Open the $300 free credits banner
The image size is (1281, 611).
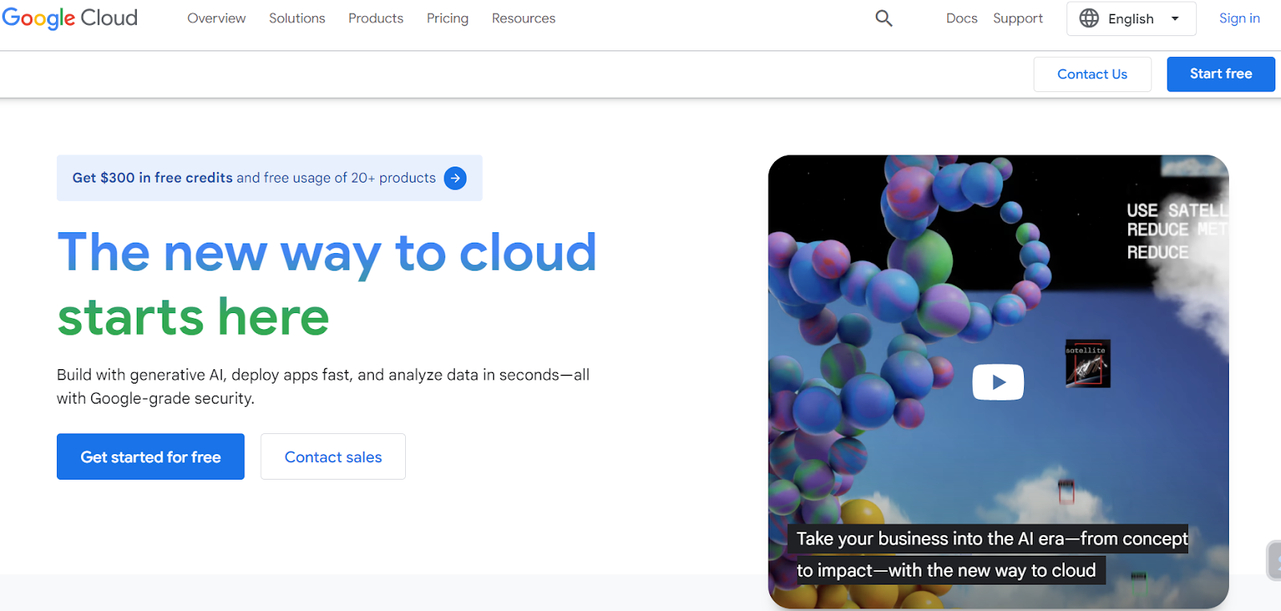(x=269, y=178)
